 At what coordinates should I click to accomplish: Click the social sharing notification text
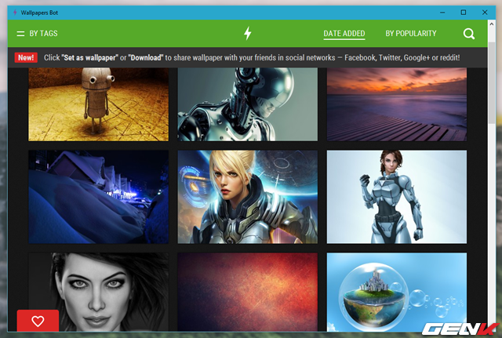[252, 57]
